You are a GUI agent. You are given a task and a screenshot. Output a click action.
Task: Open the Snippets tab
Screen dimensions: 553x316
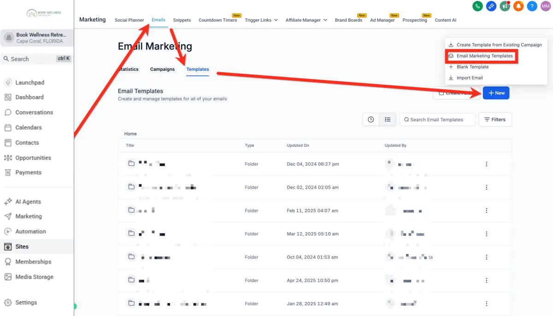tap(182, 20)
